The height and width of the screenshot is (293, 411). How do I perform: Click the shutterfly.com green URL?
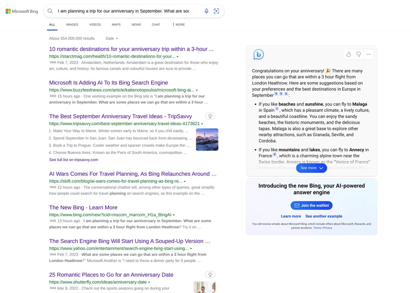98,282
